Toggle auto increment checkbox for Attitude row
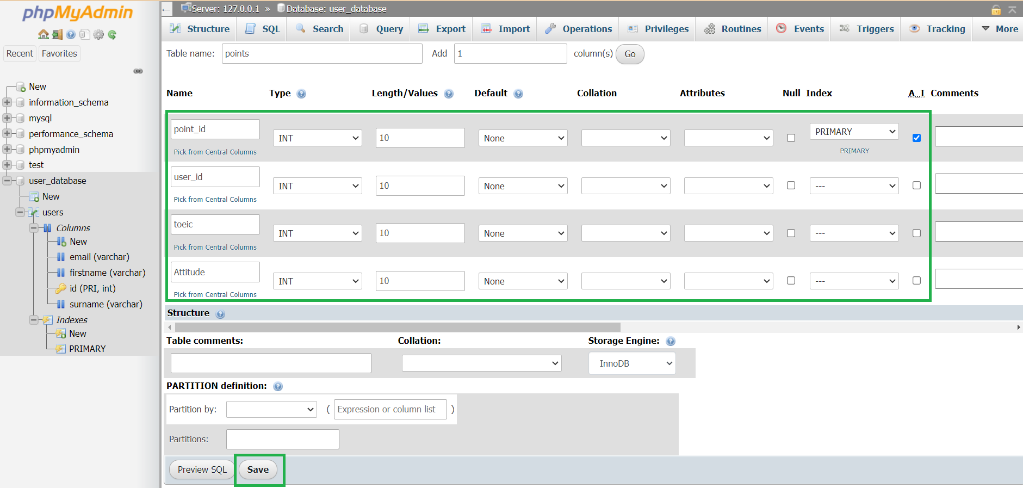The width and height of the screenshot is (1023, 488). pos(916,281)
